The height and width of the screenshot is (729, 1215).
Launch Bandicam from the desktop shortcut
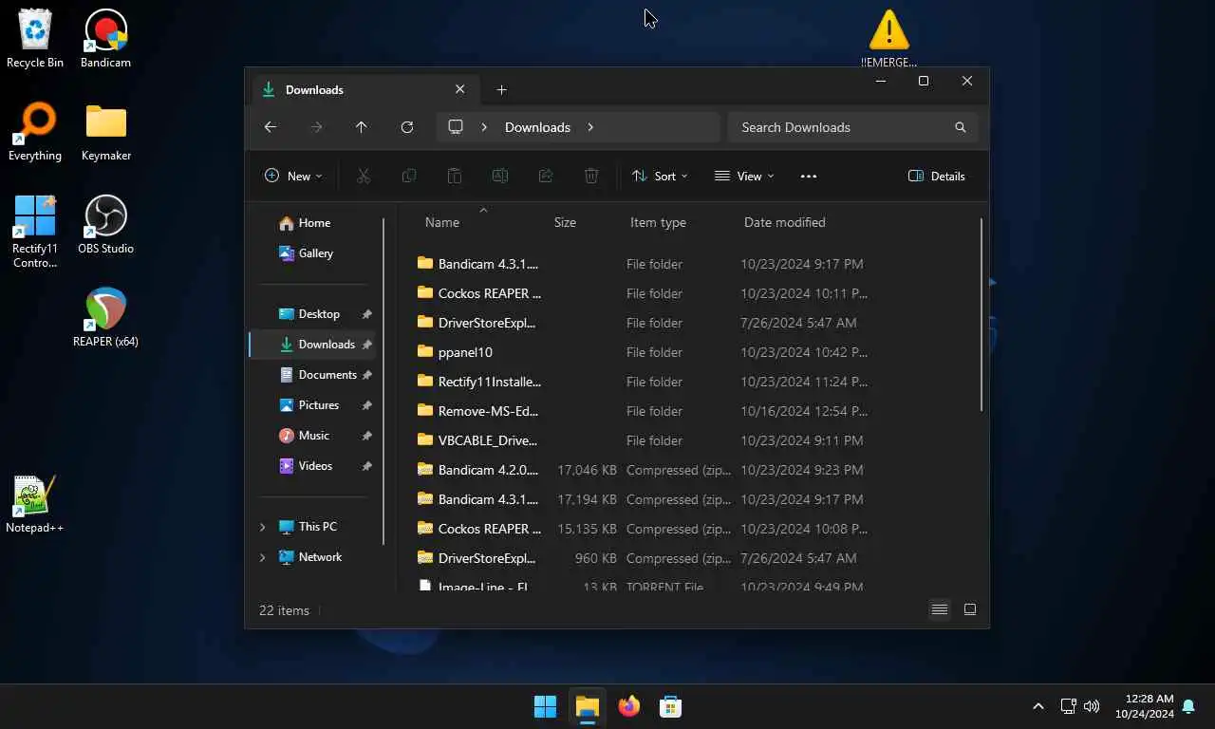(105, 38)
